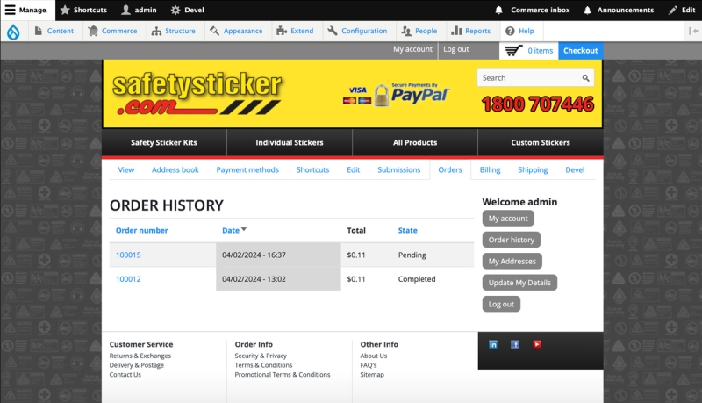Open Commerce inbox bell notifications
This screenshot has height=403, width=702.
click(533, 10)
